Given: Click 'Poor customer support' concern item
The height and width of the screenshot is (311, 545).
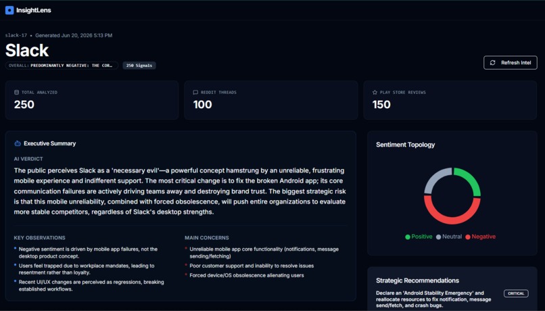Looking at the screenshot, I should coord(252,266).
